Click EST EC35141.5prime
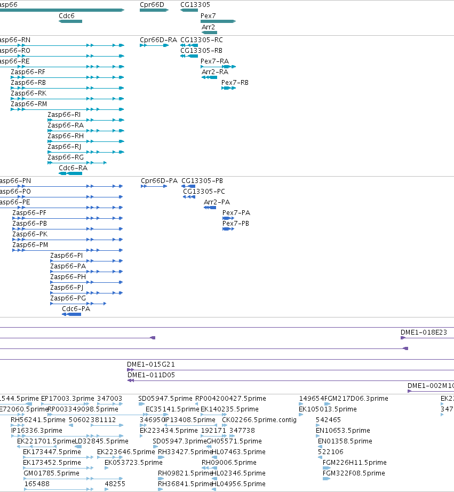The width and height of the screenshot is (454, 492). tap(172, 409)
